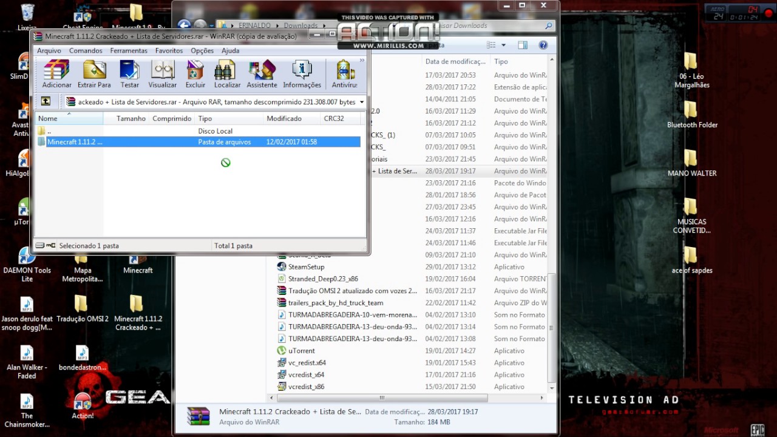The width and height of the screenshot is (777, 437).
Task: Click the Excluir toolbar icon
Action: [195, 74]
